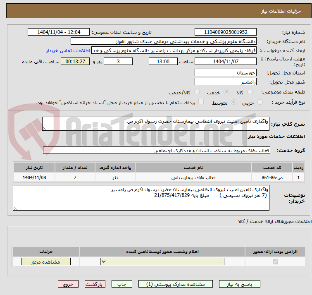Screen dimensions: 312x295
Task: Click the گروه خدمت field
Action: point(157,150)
